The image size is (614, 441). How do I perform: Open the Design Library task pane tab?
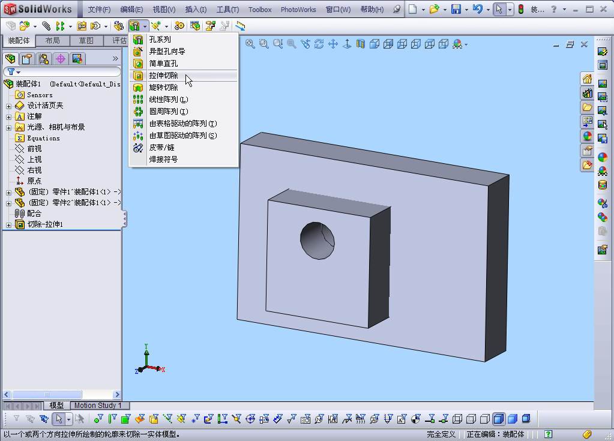(587, 93)
